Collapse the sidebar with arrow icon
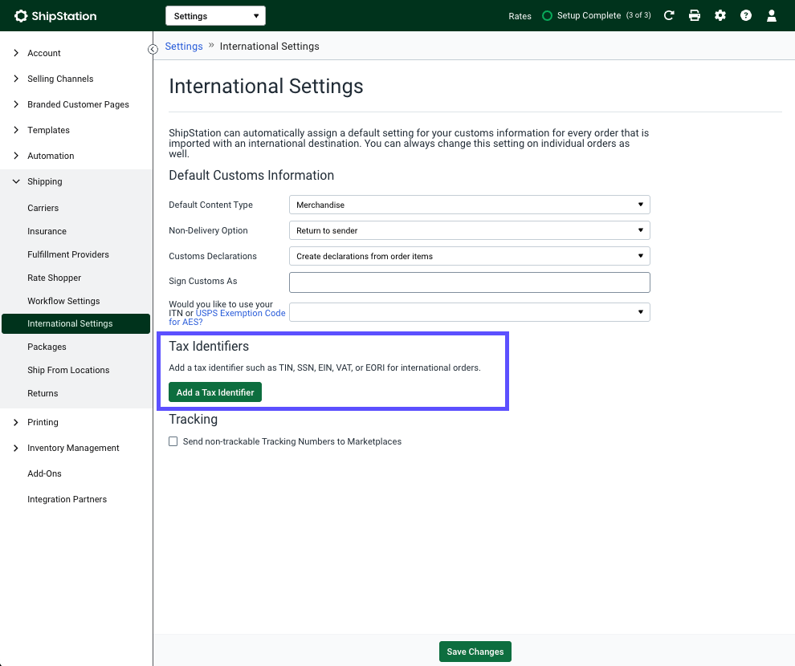 (153, 49)
